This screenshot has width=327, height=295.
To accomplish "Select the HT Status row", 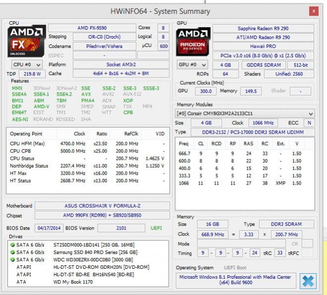I will click(x=88, y=181).
